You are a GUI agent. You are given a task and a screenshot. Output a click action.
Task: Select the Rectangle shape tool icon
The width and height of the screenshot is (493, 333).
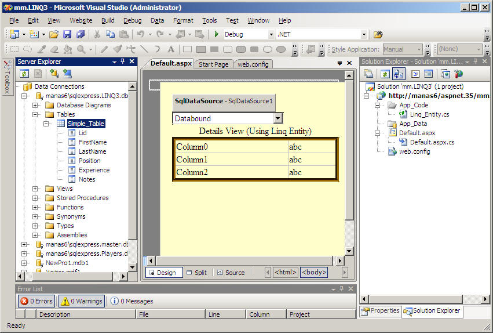187,49
